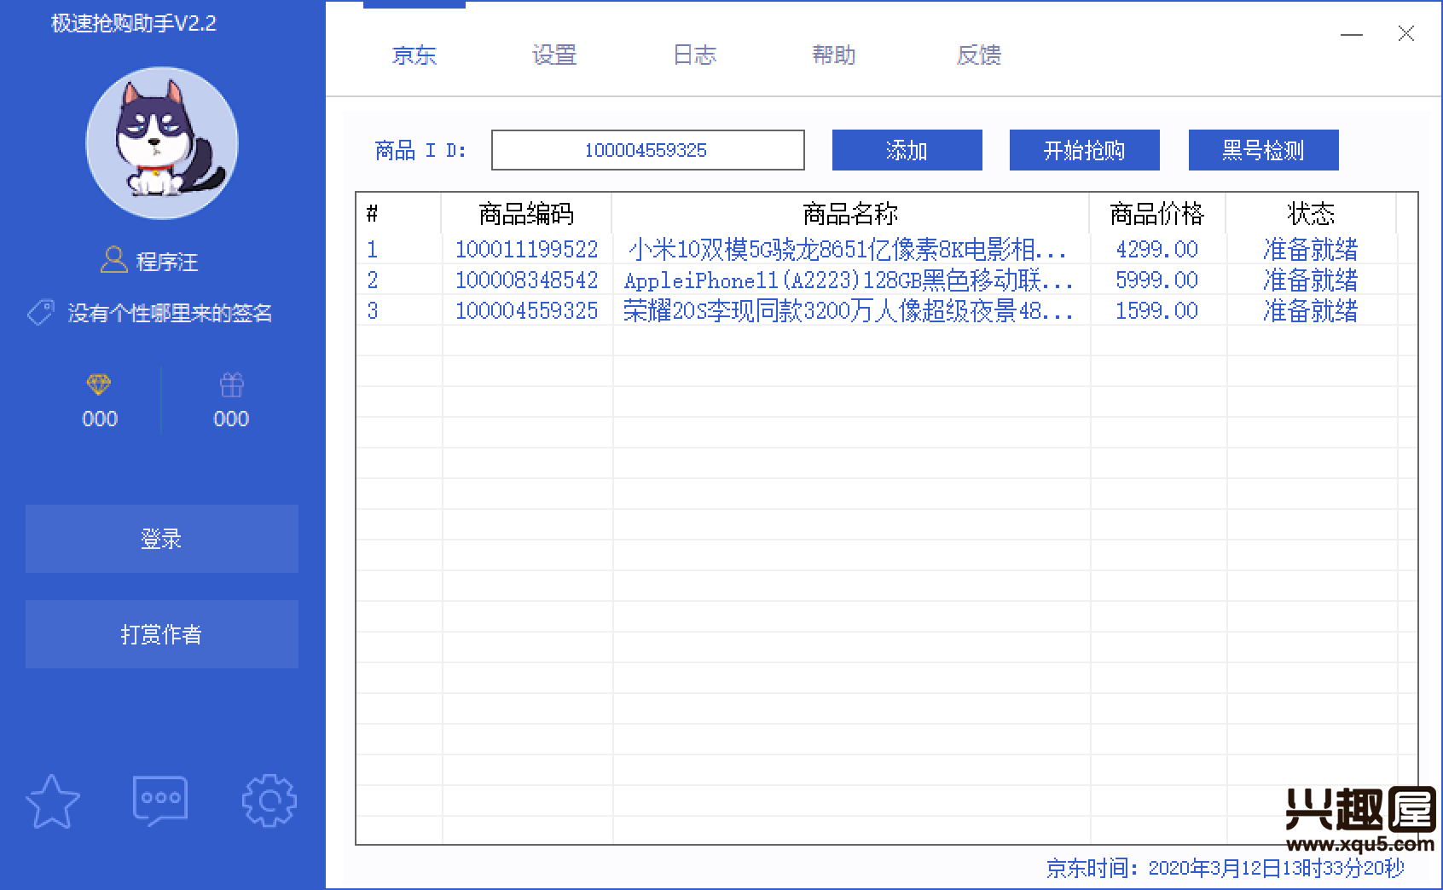This screenshot has width=1443, height=890.
Task: Click the 状态 column header
Action: click(1311, 213)
